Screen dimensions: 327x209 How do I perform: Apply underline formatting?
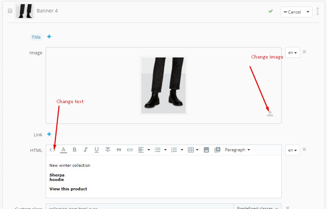[97, 150]
